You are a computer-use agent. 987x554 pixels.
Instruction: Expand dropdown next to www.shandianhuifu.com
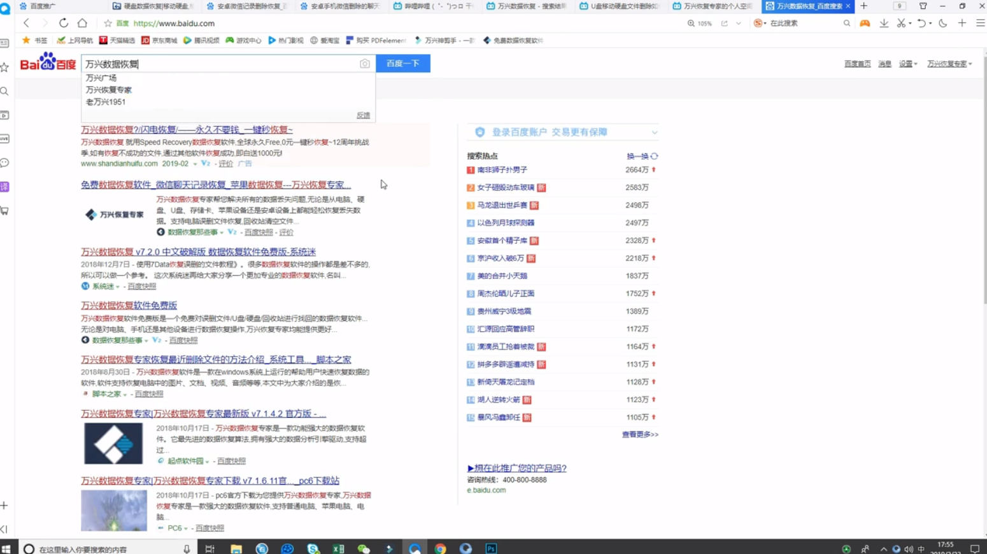(195, 164)
